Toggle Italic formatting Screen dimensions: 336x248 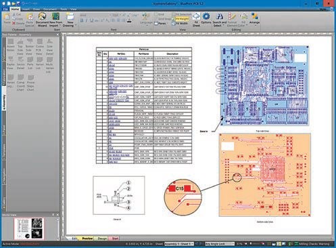tap(87, 20)
